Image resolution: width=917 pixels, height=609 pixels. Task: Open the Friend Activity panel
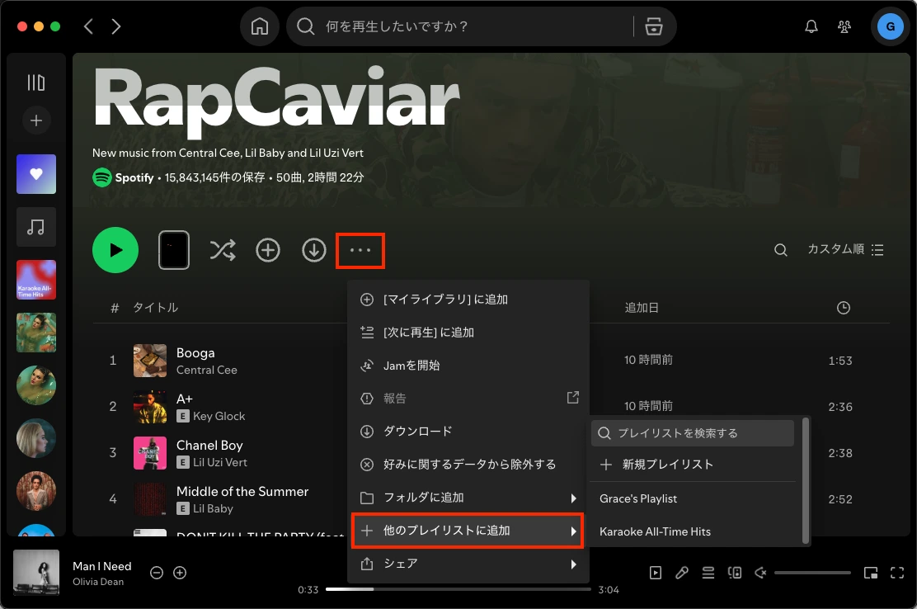[844, 26]
